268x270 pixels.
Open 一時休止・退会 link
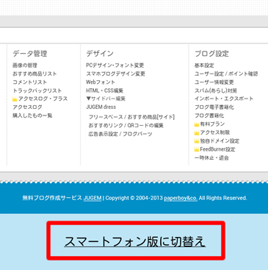[x=211, y=158]
